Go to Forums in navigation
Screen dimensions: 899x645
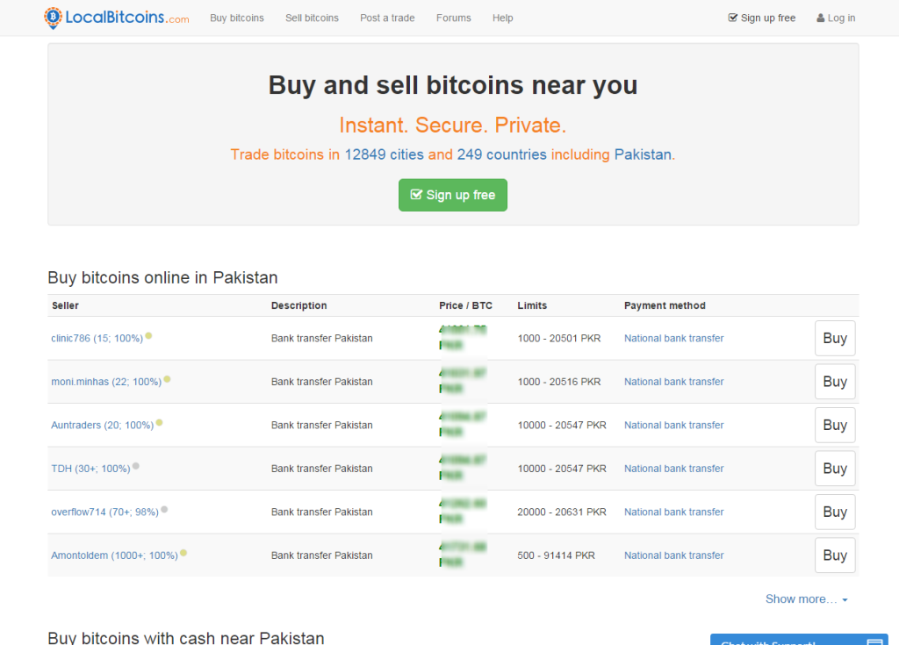coord(454,18)
